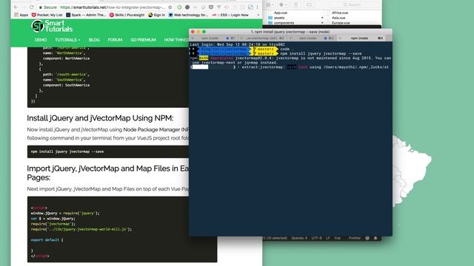The image size is (474, 266).
Task: Click Chrome's back arrow button
Action: tap(16, 7)
